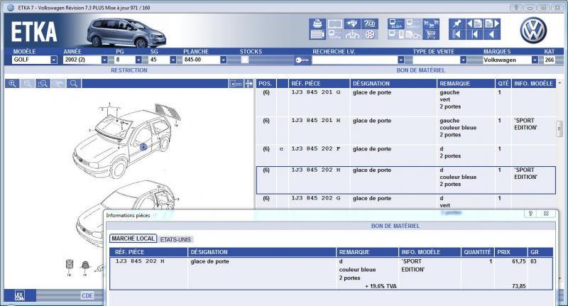Go to the next page (folder with right arrow)
The height and width of the screenshot is (306, 568).
491,24
